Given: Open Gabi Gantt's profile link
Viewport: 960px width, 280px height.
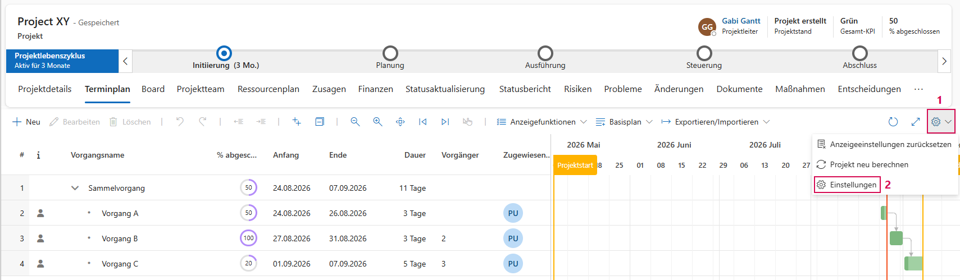Looking at the screenshot, I should pyautogui.click(x=741, y=21).
